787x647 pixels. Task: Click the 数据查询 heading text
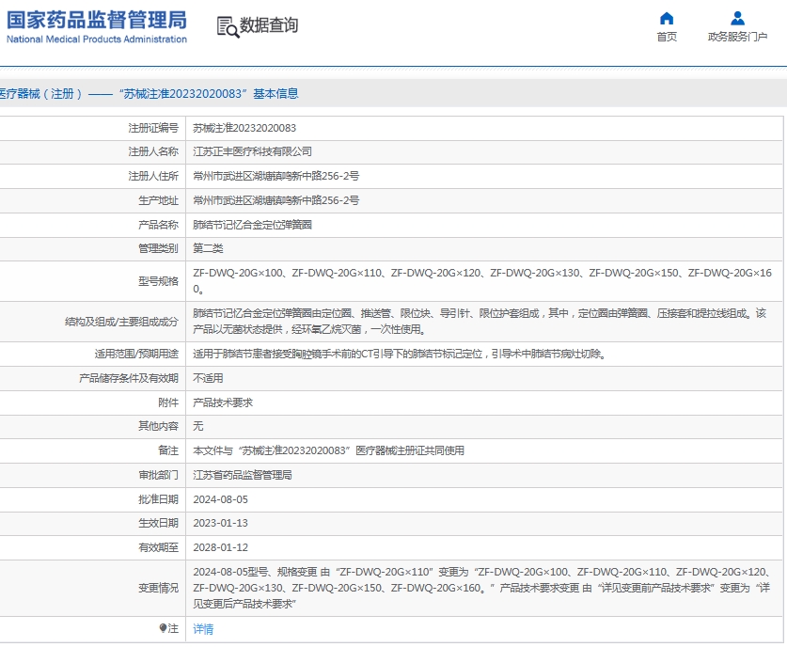[x=269, y=25]
